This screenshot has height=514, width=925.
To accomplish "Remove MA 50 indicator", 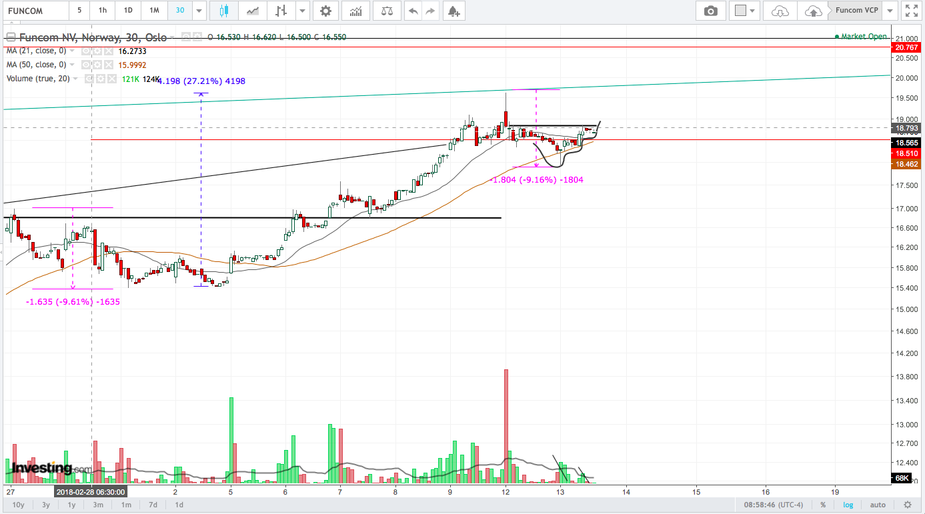I will click(107, 65).
